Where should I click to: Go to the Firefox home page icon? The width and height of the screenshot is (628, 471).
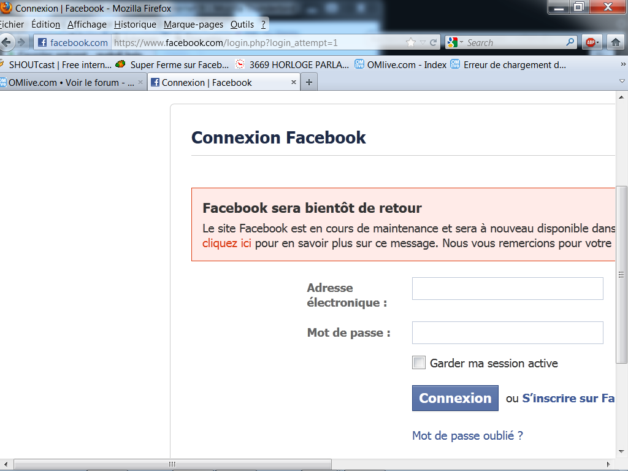(x=615, y=42)
